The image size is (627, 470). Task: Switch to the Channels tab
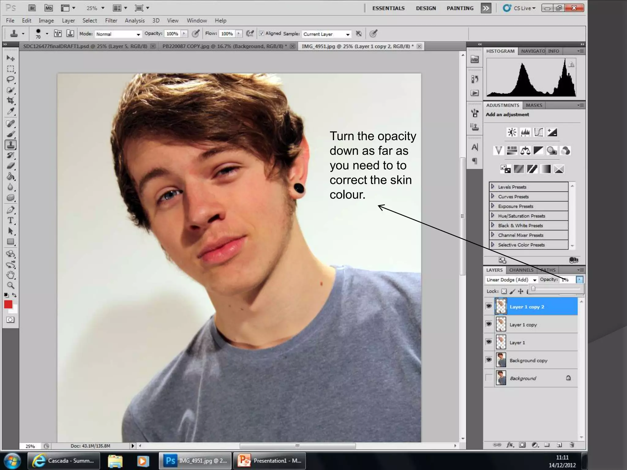point(521,270)
